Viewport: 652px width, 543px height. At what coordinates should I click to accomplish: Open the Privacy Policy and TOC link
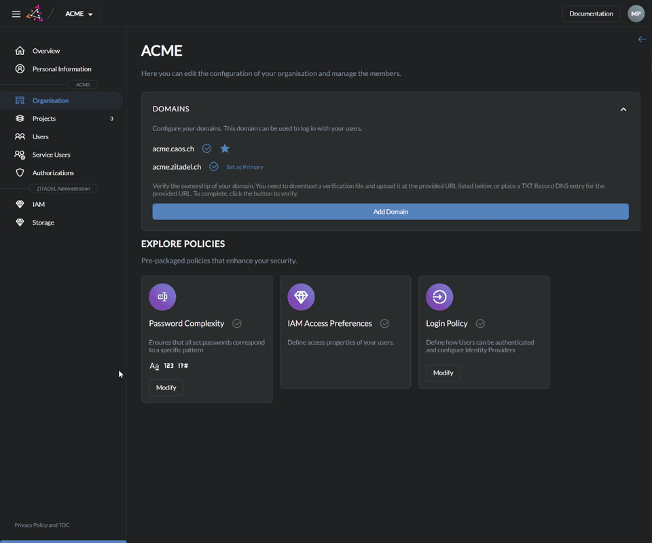[x=42, y=525]
